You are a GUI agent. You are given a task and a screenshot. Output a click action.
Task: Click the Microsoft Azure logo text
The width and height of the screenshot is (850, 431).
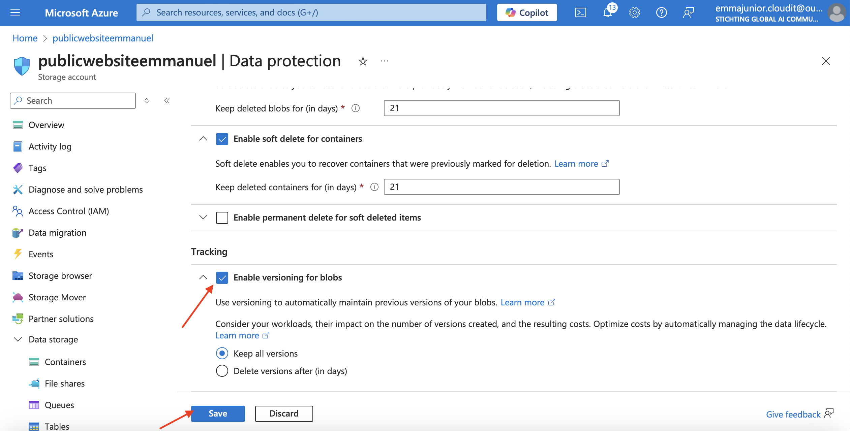click(81, 13)
